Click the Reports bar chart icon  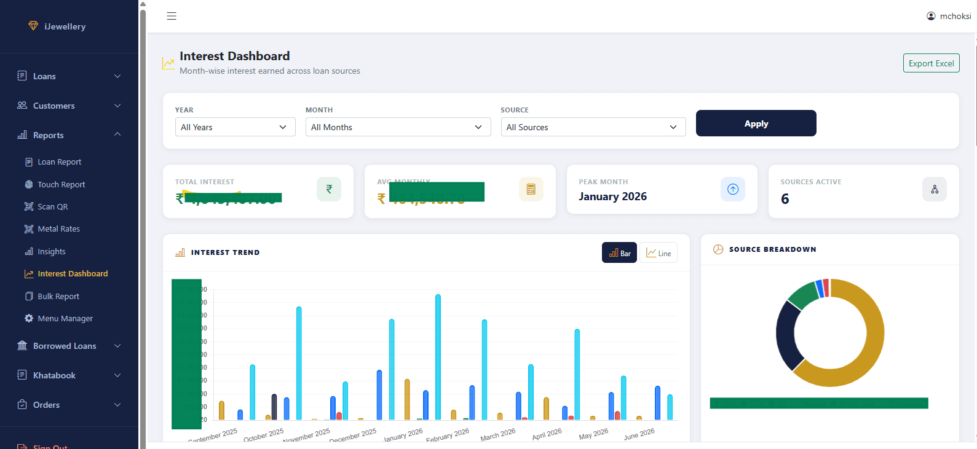(22, 135)
